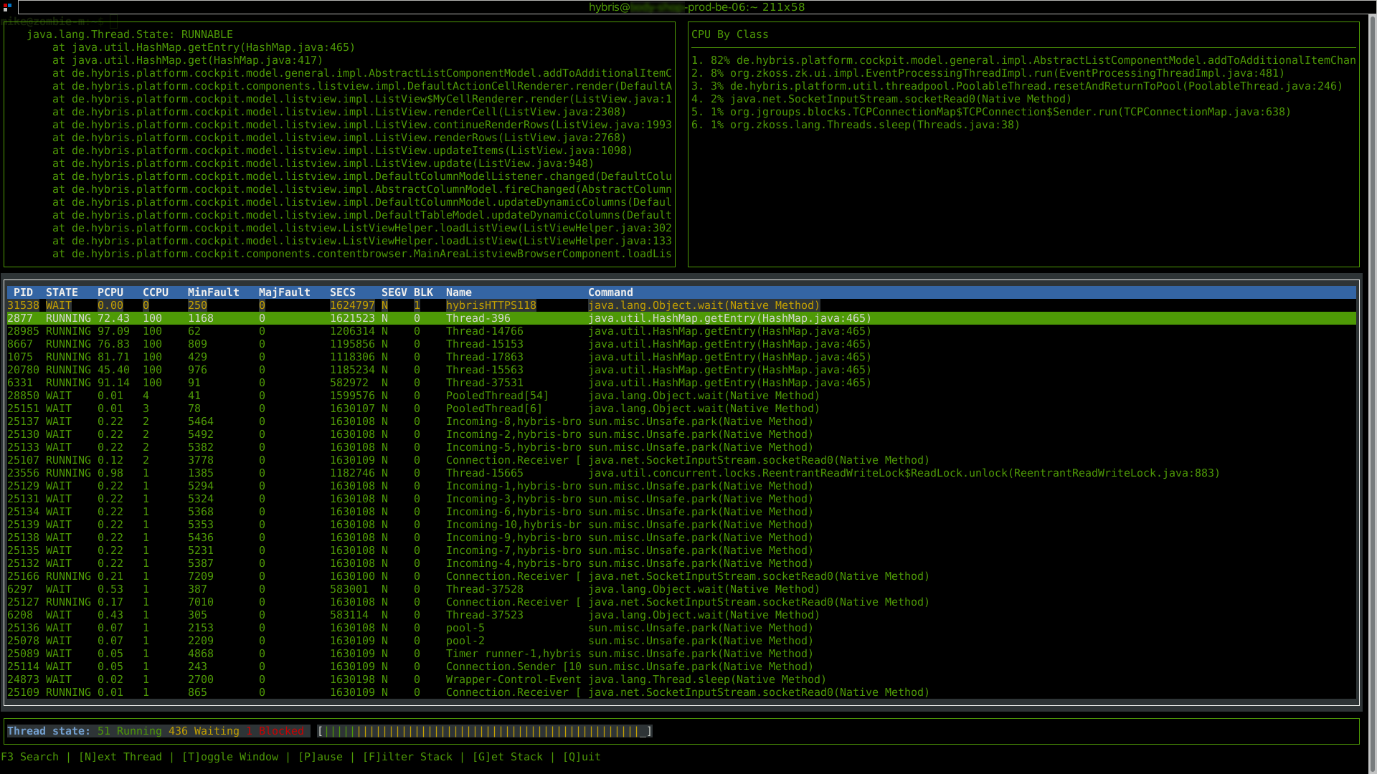Select the PooledThread[54] row
This screenshot has height=774, width=1377.
(497, 396)
